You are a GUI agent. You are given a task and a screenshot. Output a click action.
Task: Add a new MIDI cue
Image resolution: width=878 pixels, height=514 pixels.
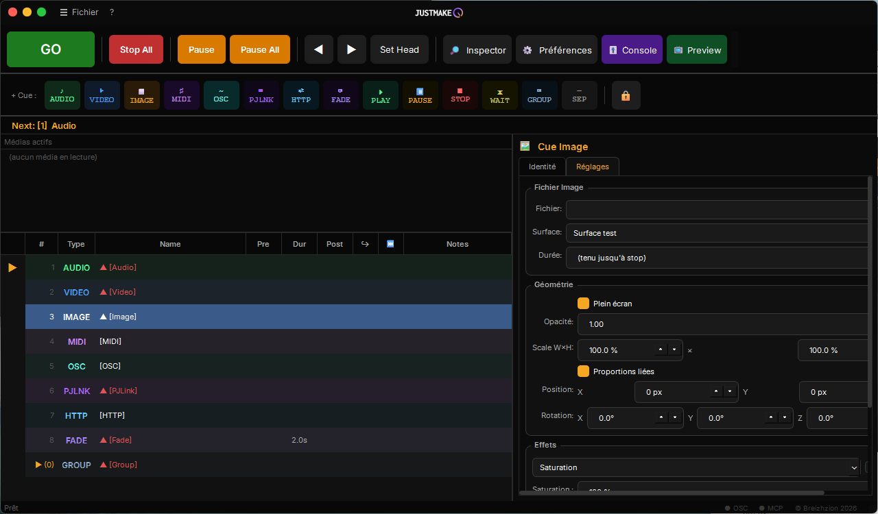182,95
